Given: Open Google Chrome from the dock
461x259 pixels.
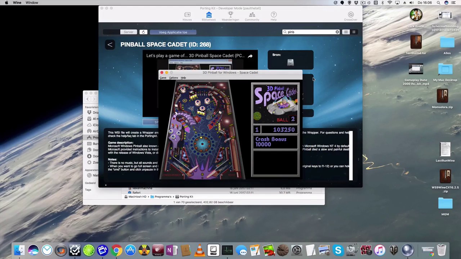Looking at the screenshot, I should click(x=116, y=250).
